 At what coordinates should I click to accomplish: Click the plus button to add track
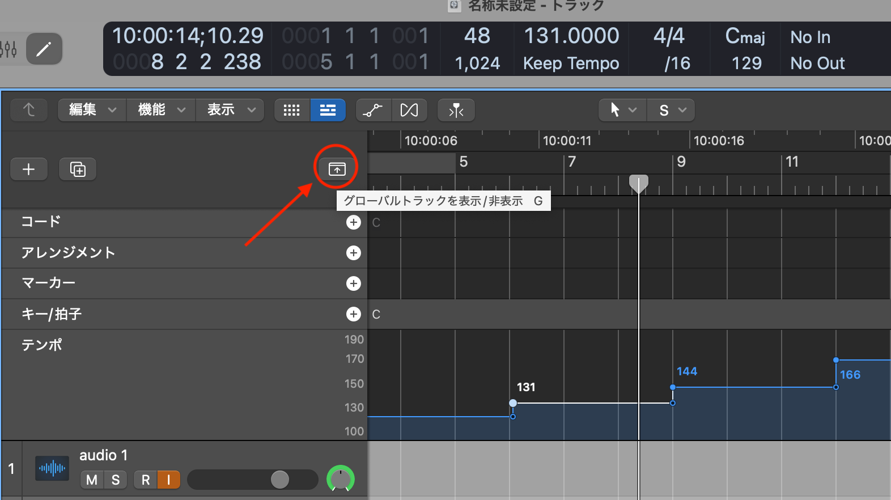tap(29, 169)
